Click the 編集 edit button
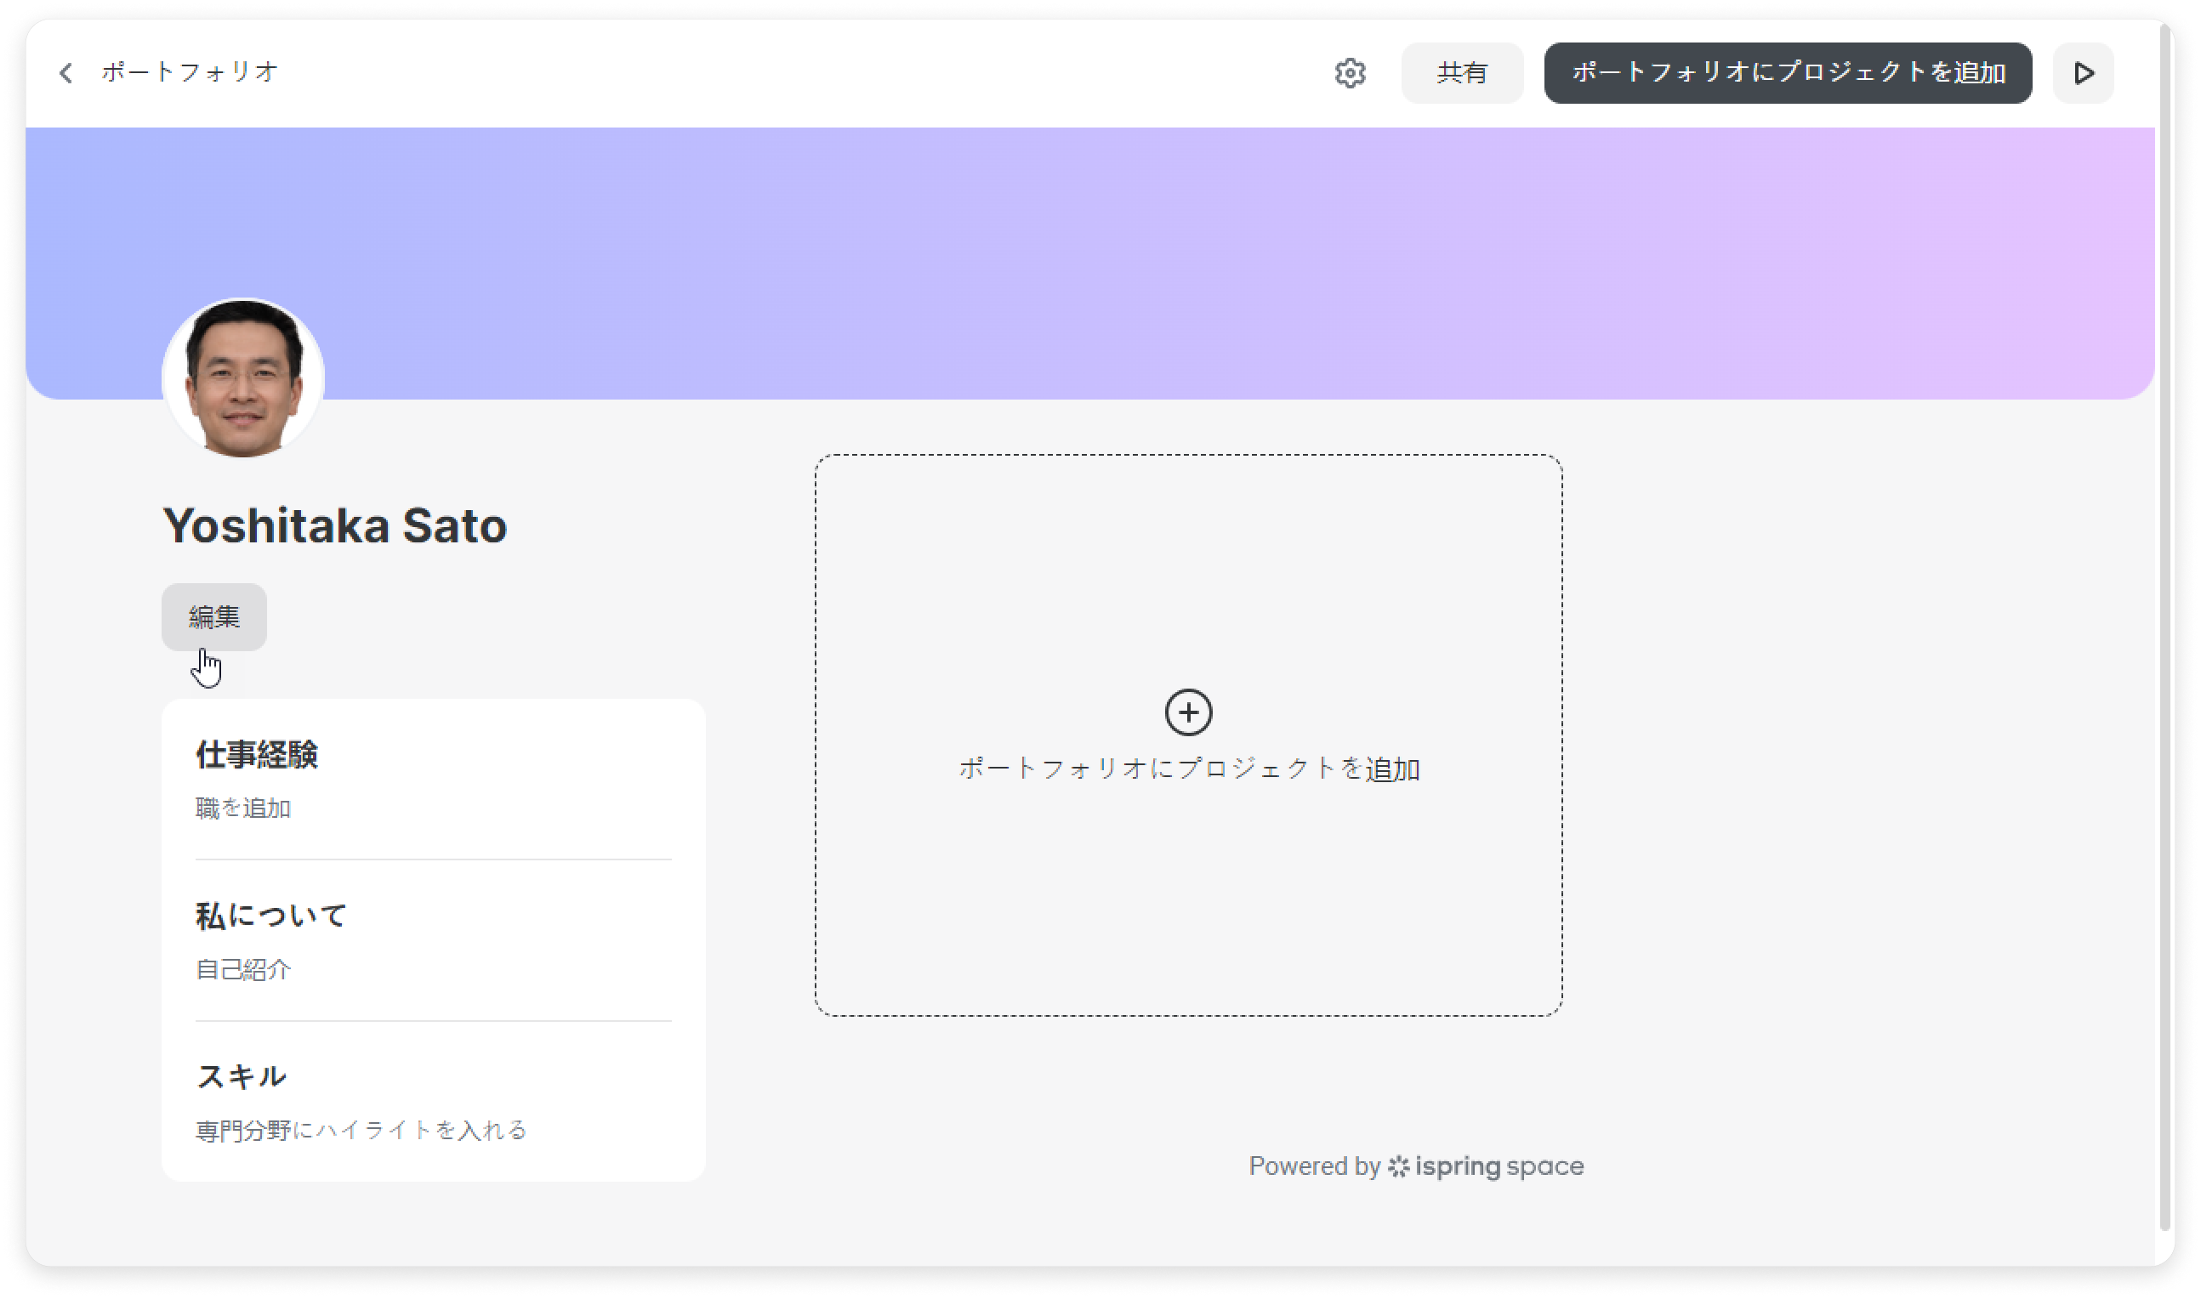This screenshot has width=2201, height=1299. point(213,616)
